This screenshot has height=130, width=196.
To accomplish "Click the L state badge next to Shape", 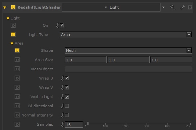I will tap(17, 50).
